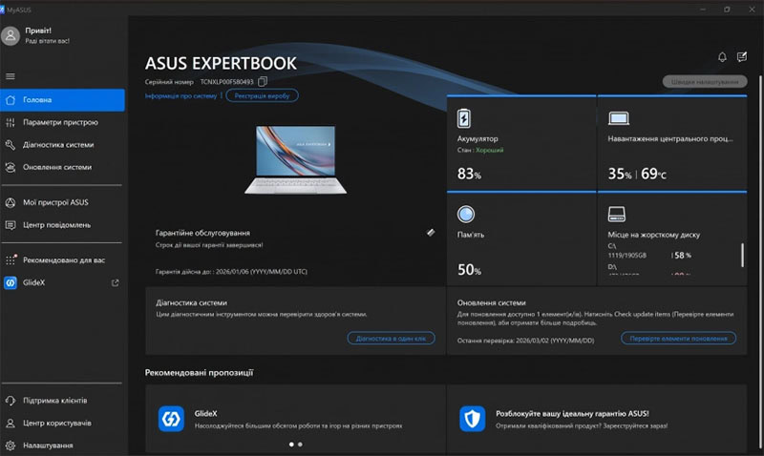Open Інформація про систему link

pos(180,95)
